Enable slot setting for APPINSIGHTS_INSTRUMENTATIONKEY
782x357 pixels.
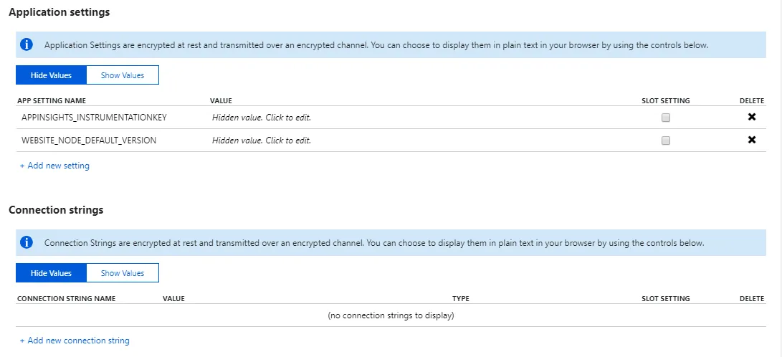[x=666, y=118]
